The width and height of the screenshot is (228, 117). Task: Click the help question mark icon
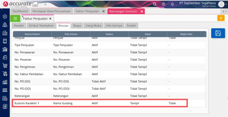(163, 4)
